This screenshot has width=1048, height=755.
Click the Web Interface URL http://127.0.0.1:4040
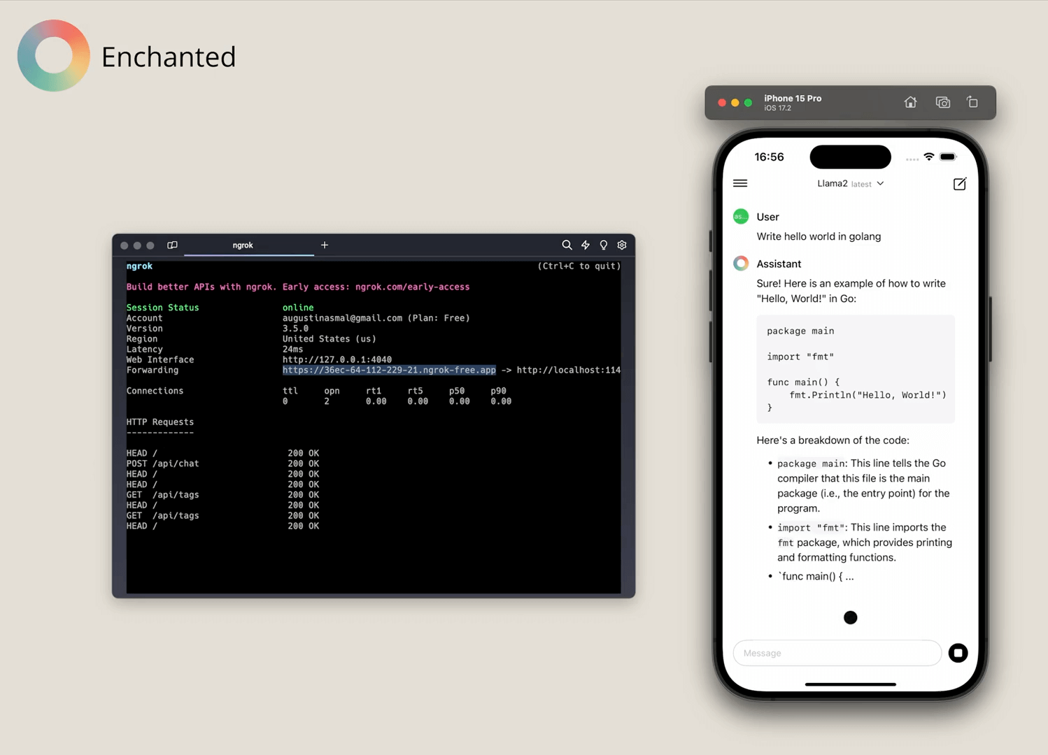click(337, 359)
